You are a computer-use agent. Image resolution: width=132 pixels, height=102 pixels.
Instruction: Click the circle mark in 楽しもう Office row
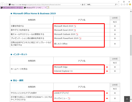pyautogui.click(x=115, y=44)
